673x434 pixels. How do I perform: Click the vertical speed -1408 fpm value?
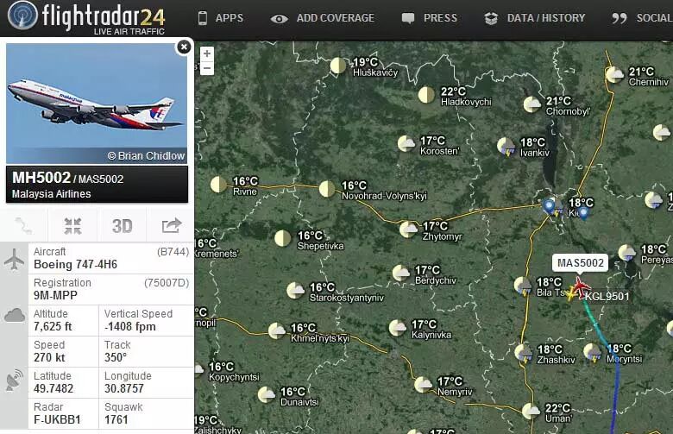point(130,327)
